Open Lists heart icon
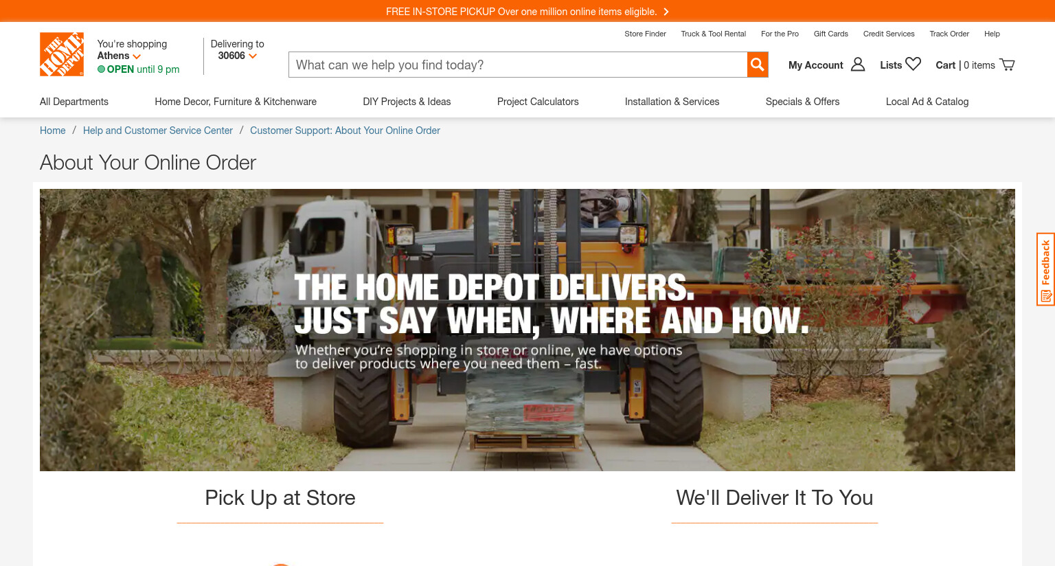Viewport: 1055px width, 566px height. [914, 64]
